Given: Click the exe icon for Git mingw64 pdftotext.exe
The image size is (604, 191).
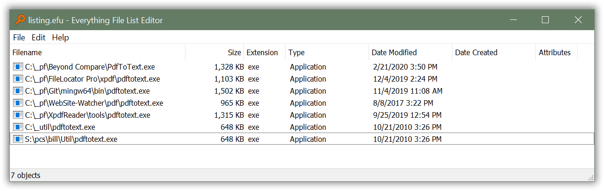Looking at the screenshot, I should pos(18,91).
